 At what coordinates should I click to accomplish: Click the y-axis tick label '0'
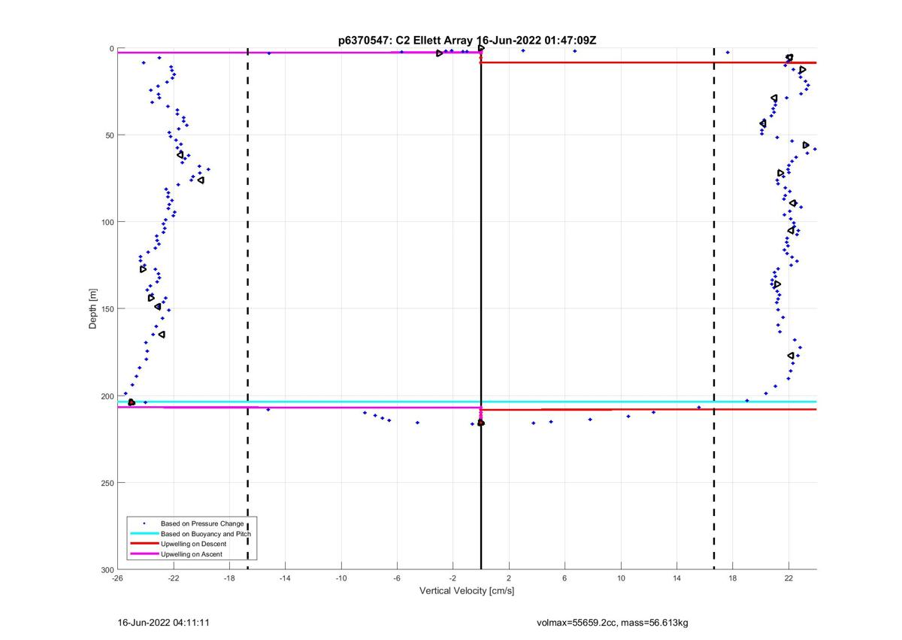(x=111, y=49)
